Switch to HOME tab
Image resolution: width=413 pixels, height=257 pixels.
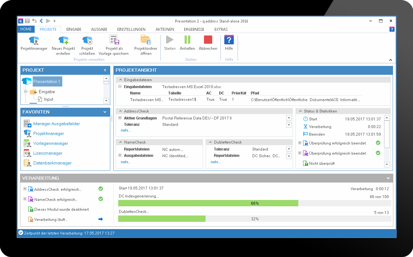[x=26, y=29]
